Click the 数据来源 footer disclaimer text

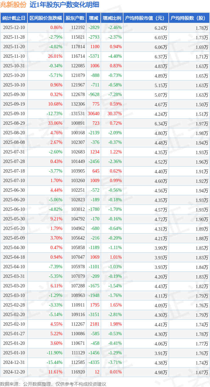click(53, 384)
